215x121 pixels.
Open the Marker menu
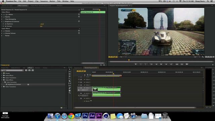tap(52, 1)
